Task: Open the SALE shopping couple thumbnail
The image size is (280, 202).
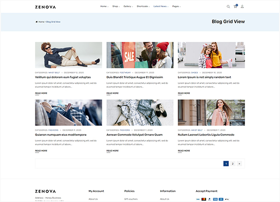Action: (140, 55)
